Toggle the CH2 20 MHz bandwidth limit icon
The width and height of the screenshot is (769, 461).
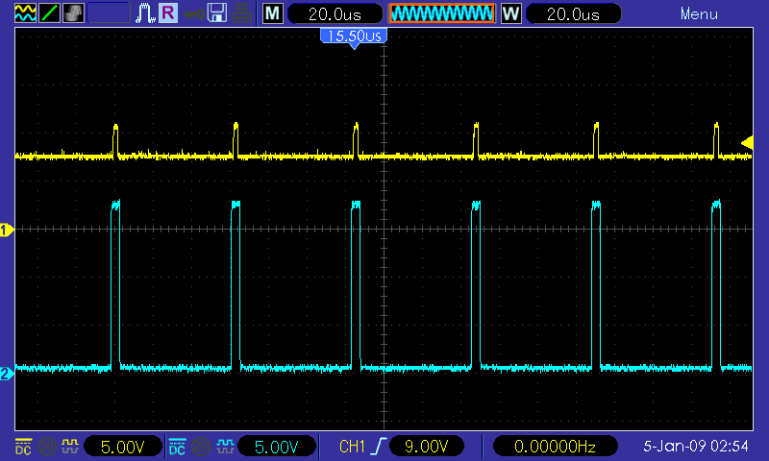click(201, 447)
